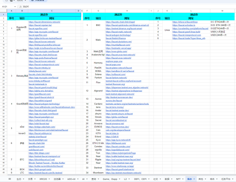Switch to the 域名 sheet tab

[x=212, y=179]
